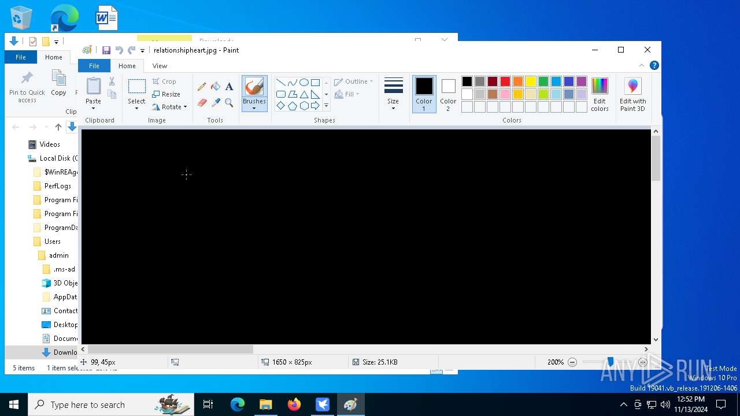Open Paint Help question mark icon
The height and width of the screenshot is (416, 740).
tap(654, 65)
